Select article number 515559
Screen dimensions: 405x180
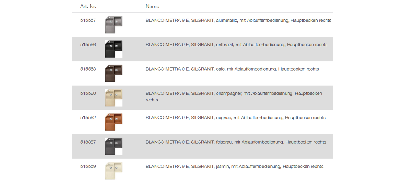click(88, 166)
